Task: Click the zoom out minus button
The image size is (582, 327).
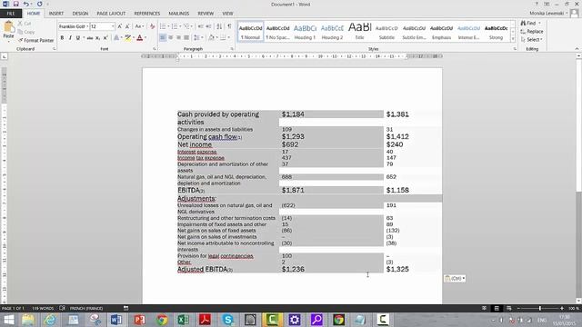Action: coord(518,309)
